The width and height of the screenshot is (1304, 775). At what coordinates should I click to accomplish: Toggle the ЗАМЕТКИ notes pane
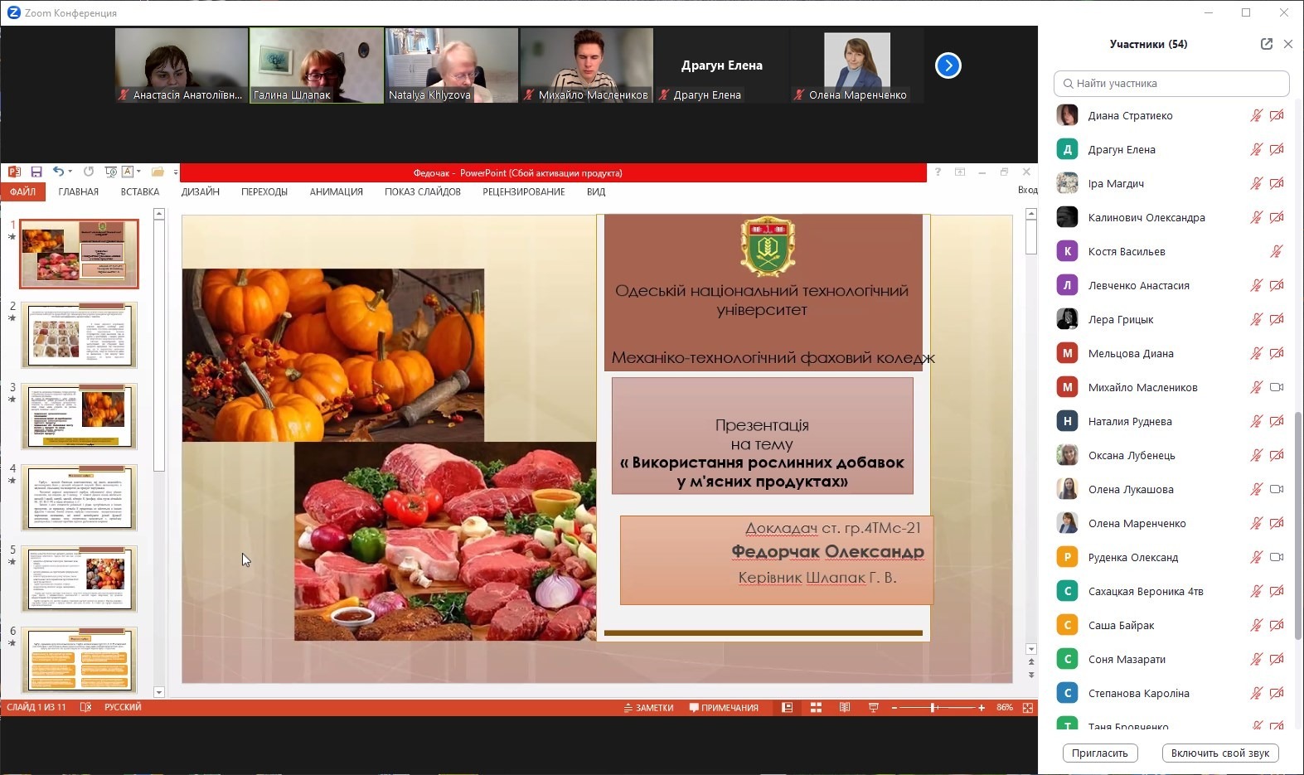(648, 708)
